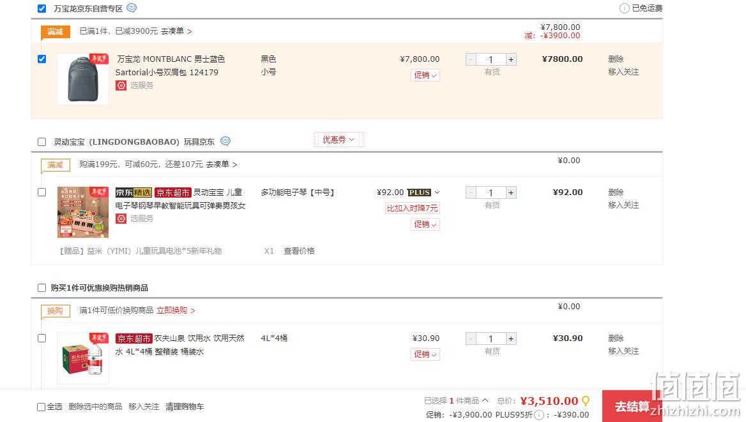Decrease 农夫山泉 water quantity
This screenshot has width=746, height=422.
click(x=471, y=339)
